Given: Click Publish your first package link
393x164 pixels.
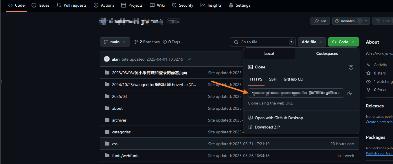Looking at the screenshot, I should 379,153.
